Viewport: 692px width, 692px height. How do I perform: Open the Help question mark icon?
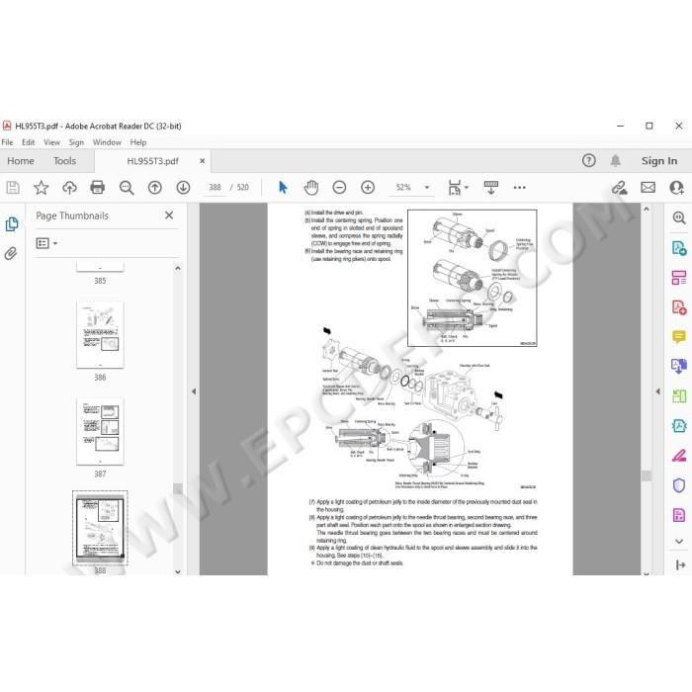point(589,160)
